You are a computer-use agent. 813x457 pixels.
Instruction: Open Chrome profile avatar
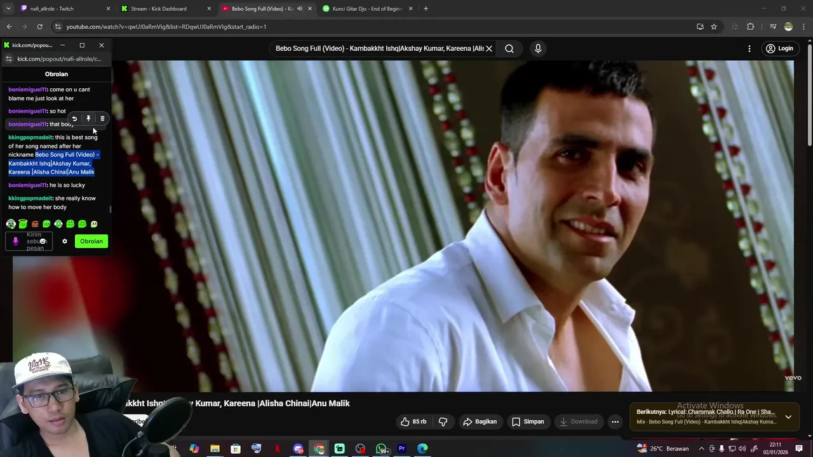point(788,27)
